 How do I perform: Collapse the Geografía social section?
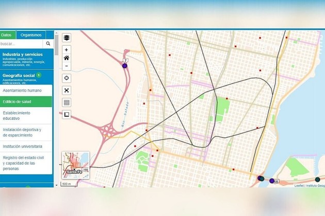coord(26,78)
